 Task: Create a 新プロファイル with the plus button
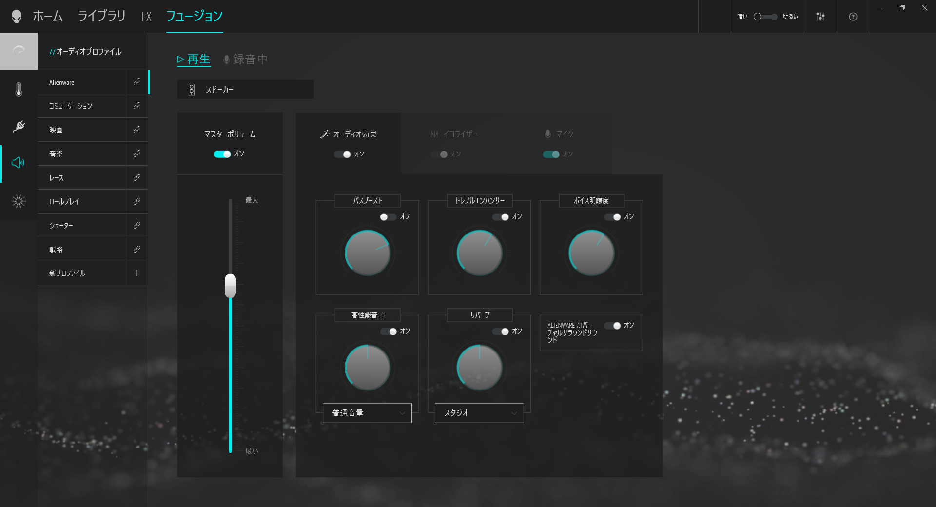point(136,273)
